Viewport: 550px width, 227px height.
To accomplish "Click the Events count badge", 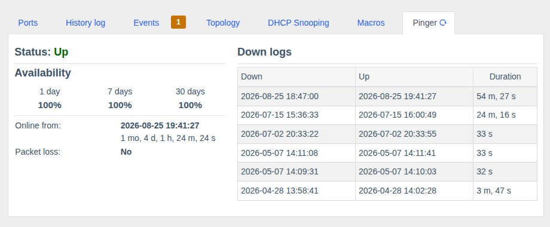I will 178,22.
